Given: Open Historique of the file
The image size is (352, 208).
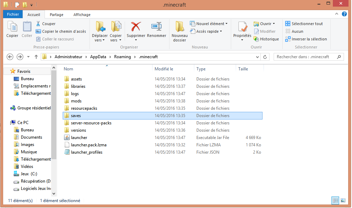Looking at the screenshot, I should tap(266, 39).
